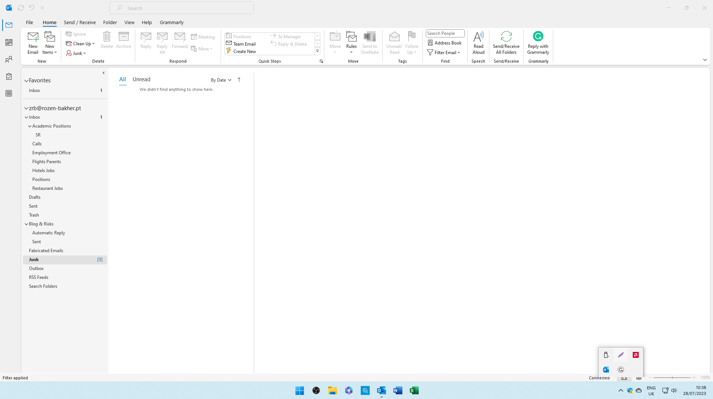
Task: Click Read Aloud in the ribbon
Action: 478,42
